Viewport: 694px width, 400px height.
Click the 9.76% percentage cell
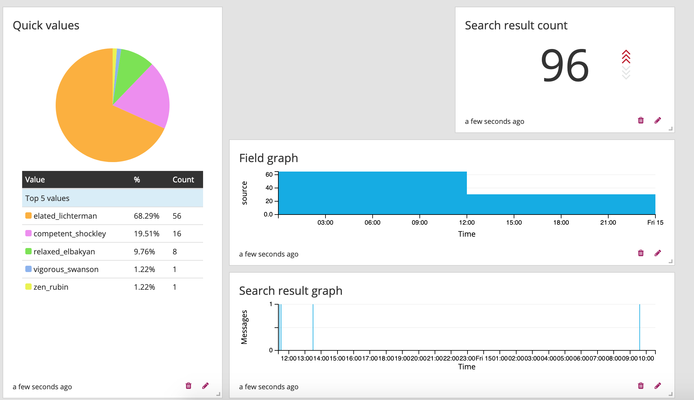click(x=144, y=252)
